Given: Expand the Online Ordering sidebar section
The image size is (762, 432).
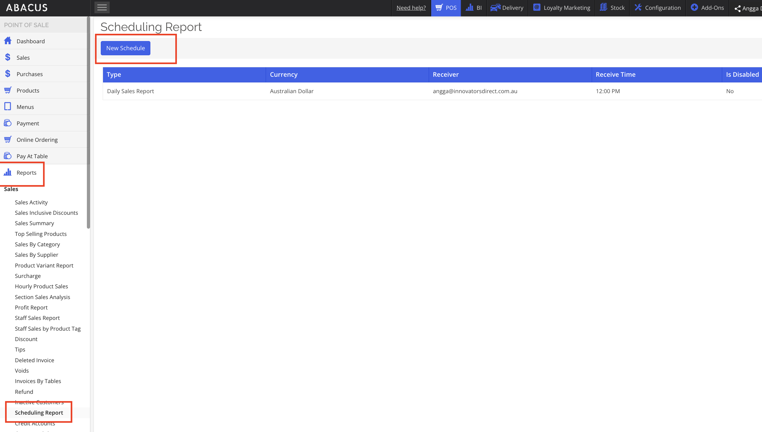Looking at the screenshot, I should pyautogui.click(x=37, y=140).
